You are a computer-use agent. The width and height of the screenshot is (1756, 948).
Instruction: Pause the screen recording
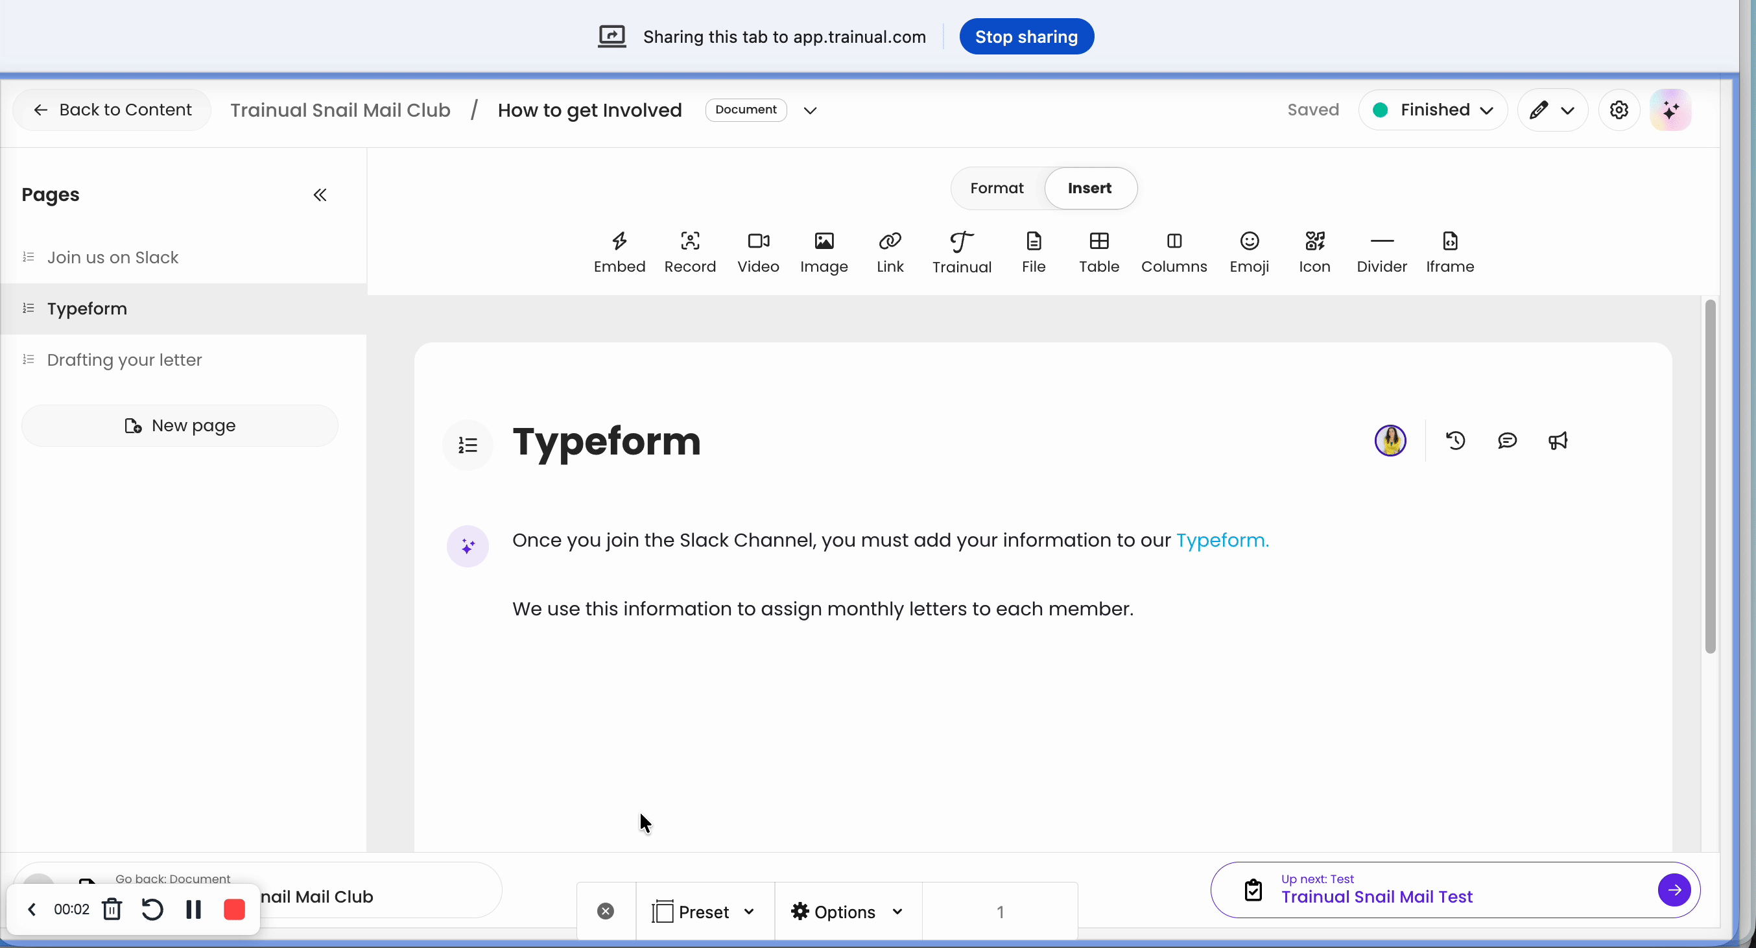194,909
